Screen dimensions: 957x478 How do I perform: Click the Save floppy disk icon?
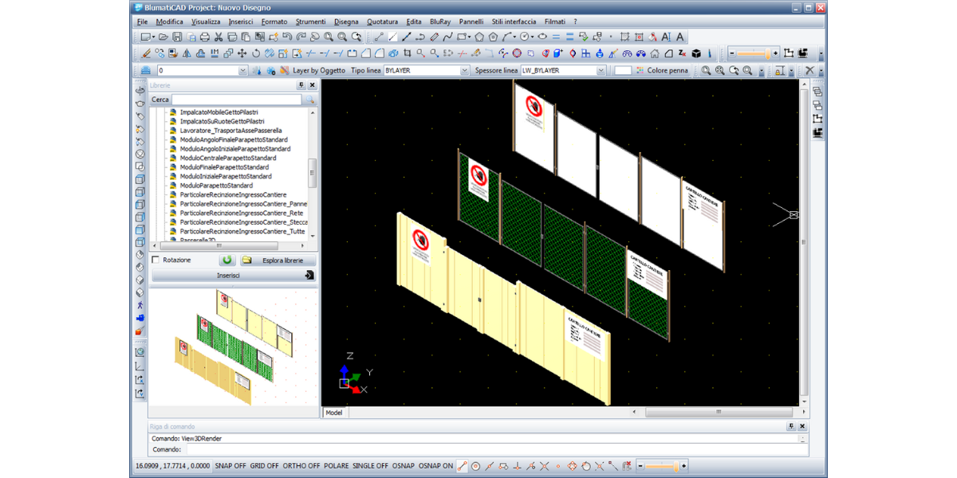177,37
